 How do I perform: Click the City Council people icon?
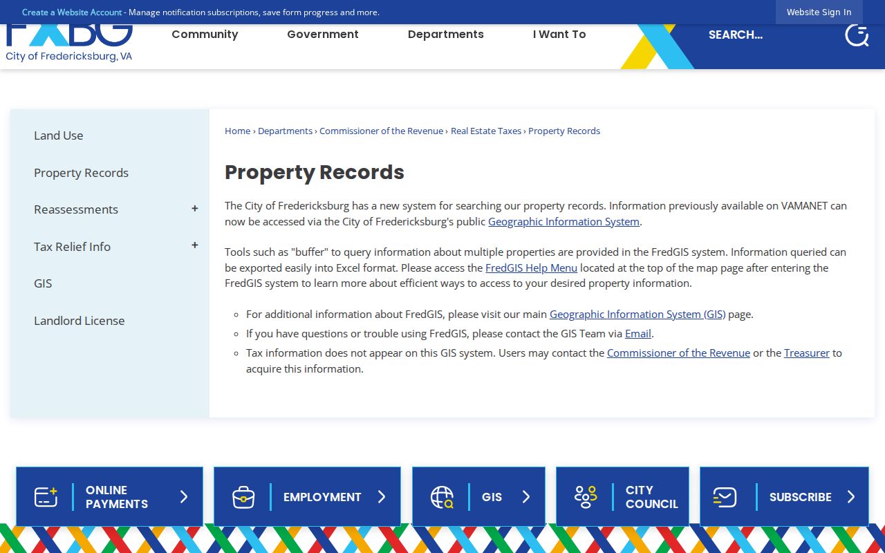pos(586,496)
